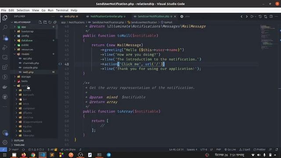The width and height of the screenshot is (281, 158).
Task: Click Go Live in the status bar
Action: (230, 149)
